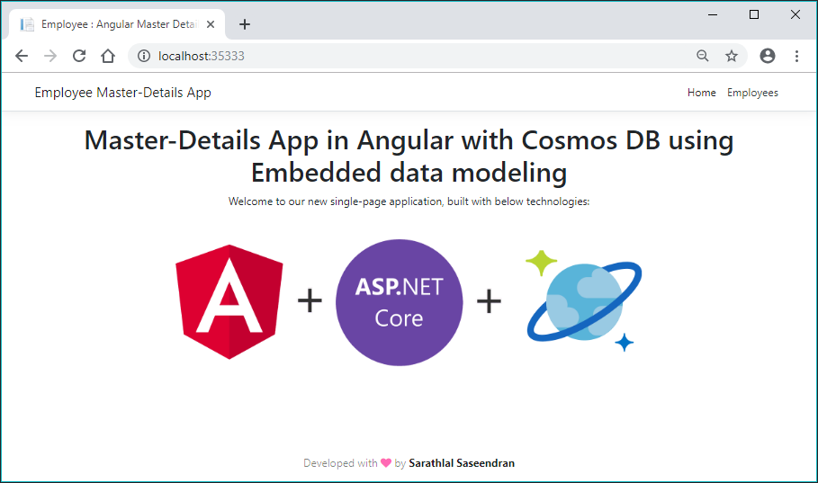Click the 'Welcome to our new single-page application' text
The height and width of the screenshot is (483, 818).
(409, 201)
